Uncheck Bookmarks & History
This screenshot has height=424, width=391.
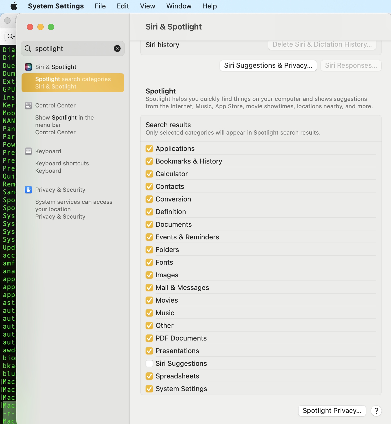149,161
